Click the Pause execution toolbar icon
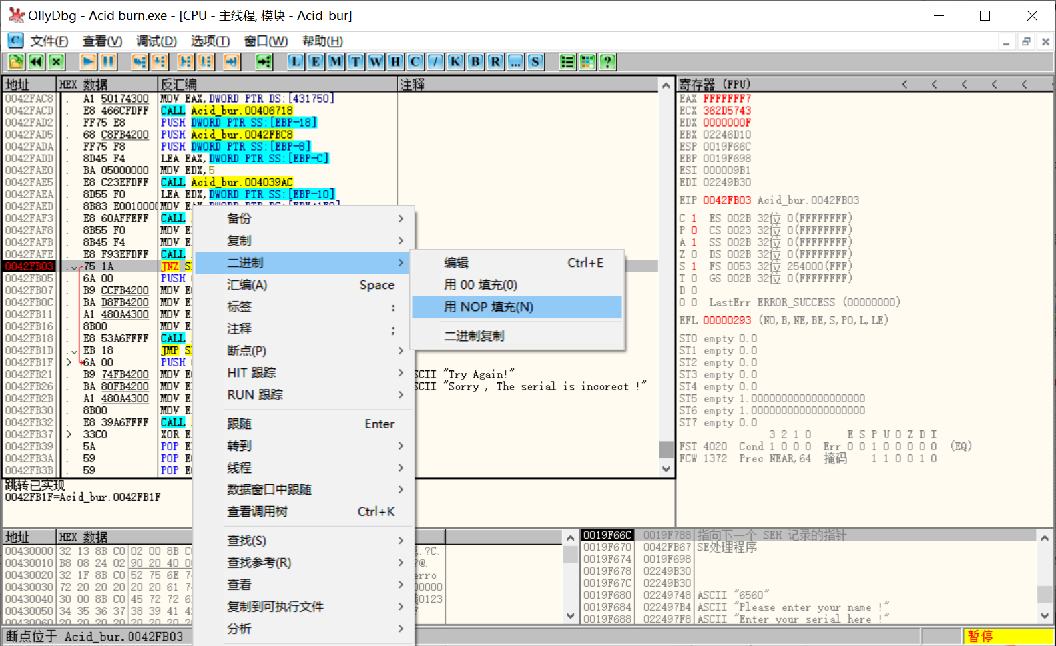 pyautogui.click(x=108, y=62)
